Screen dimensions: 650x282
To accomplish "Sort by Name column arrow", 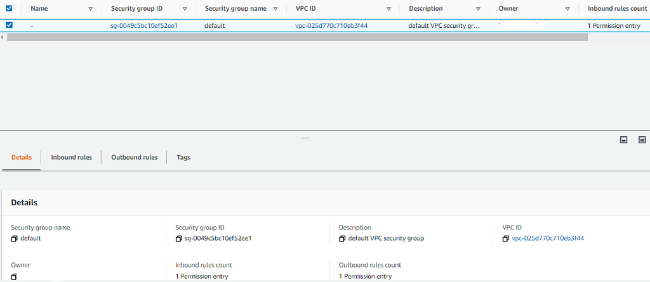I will tap(91, 9).
